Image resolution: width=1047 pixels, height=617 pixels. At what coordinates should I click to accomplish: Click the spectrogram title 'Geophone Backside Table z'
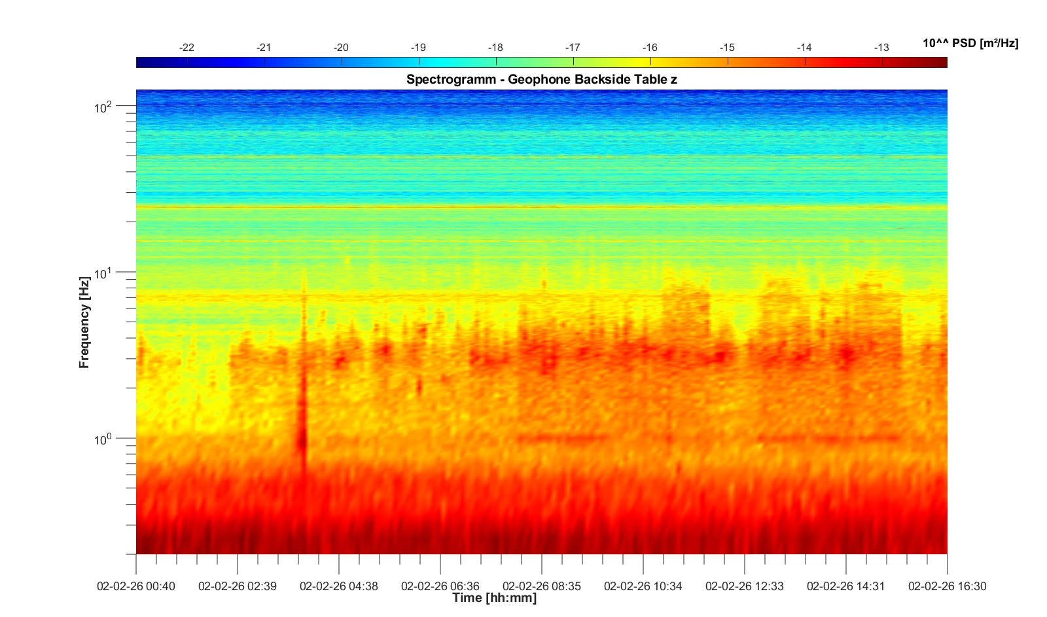point(541,80)
